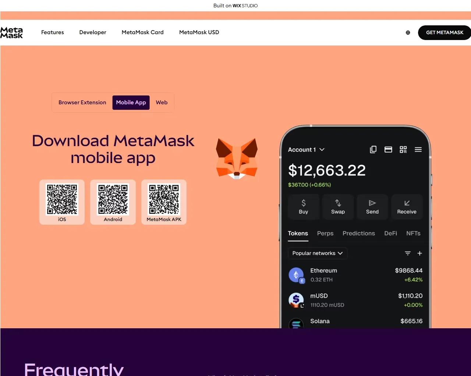Click the Swap arrows button

coord(338,207)
